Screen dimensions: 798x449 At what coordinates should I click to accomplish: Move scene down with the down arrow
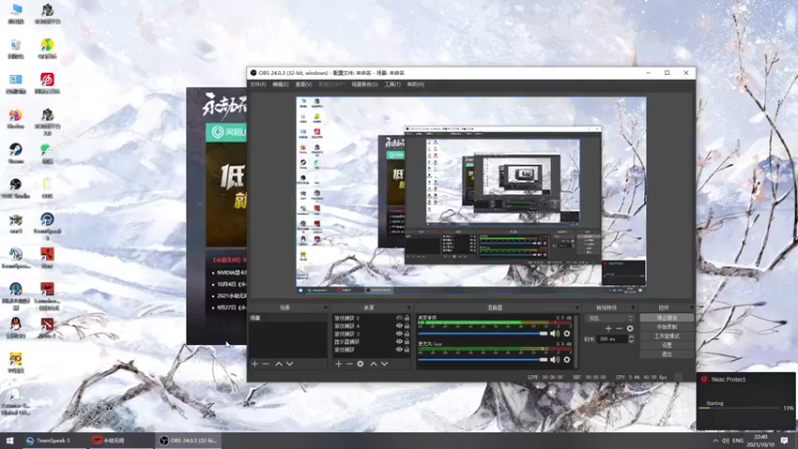[x=289, y=364]
